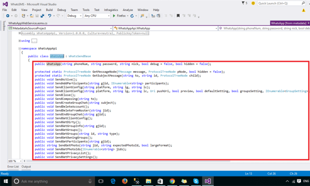Open Firefox from the taskbar
The height and width of the screenshot is (186, 310).
(x=124, y=181)
